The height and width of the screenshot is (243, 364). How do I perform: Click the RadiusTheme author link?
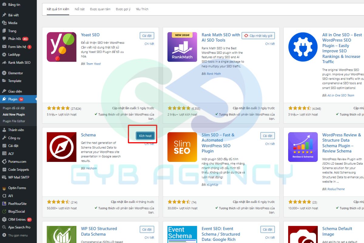(x=336, y=189)
